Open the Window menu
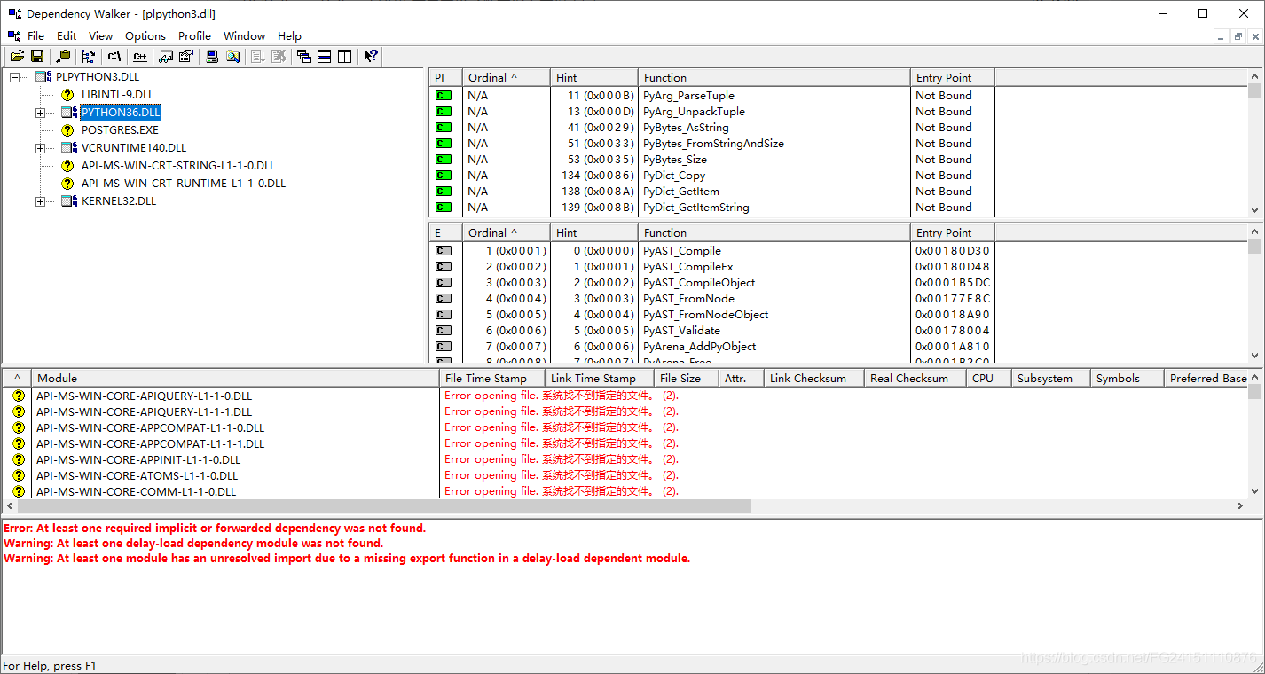Screen dimensions: 1265x674 coord(245,36)
